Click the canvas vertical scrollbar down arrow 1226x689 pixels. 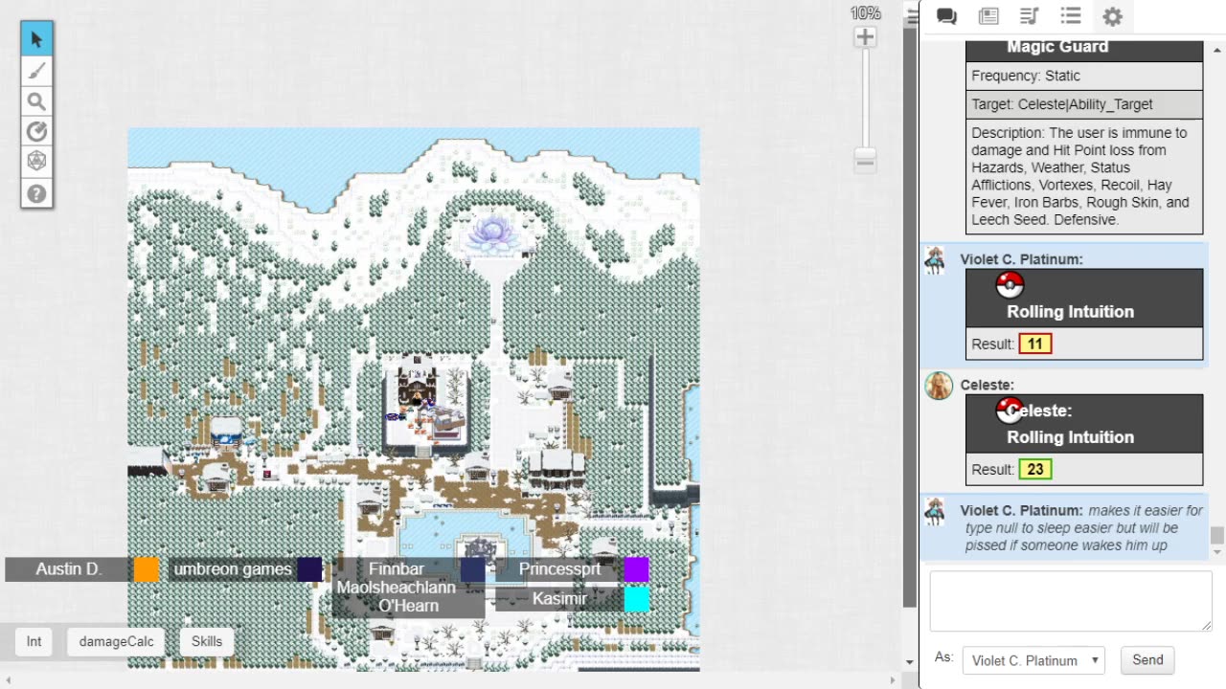tap(909, 662)
